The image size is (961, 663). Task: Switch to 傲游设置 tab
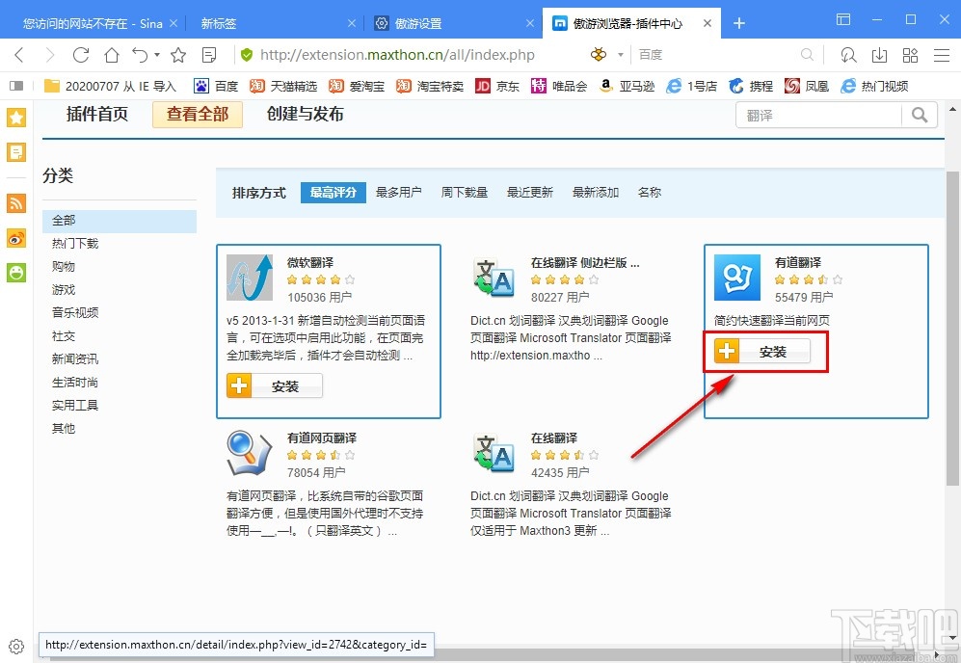coord(452,23)
